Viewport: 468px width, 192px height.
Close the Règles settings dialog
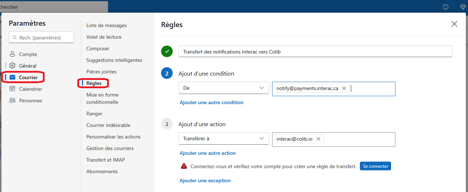coord(454,24)
